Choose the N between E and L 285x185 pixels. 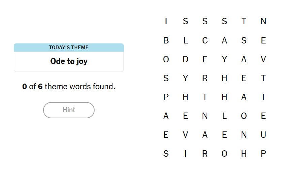205,116
